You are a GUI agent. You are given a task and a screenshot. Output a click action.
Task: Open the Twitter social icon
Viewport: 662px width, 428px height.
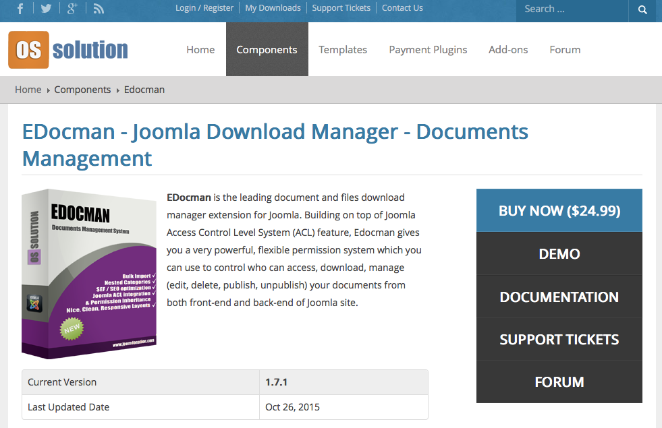(46, 9)
